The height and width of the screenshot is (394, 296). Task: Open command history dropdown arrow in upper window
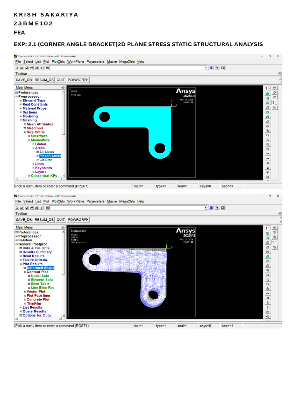coord(206,68)
